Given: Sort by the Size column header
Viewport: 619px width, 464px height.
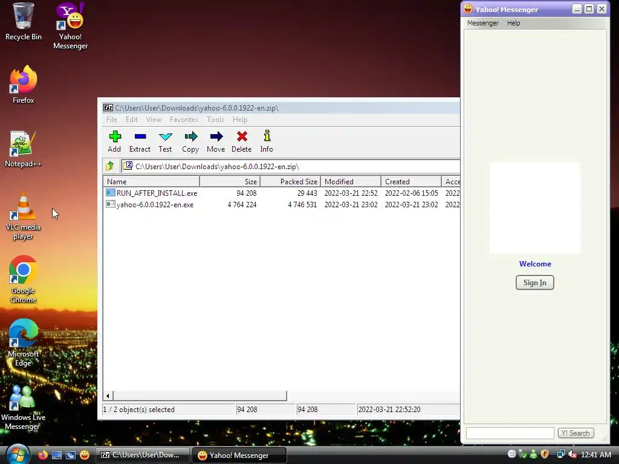Looking at the screenshot, I should click(x=230, y=181).
